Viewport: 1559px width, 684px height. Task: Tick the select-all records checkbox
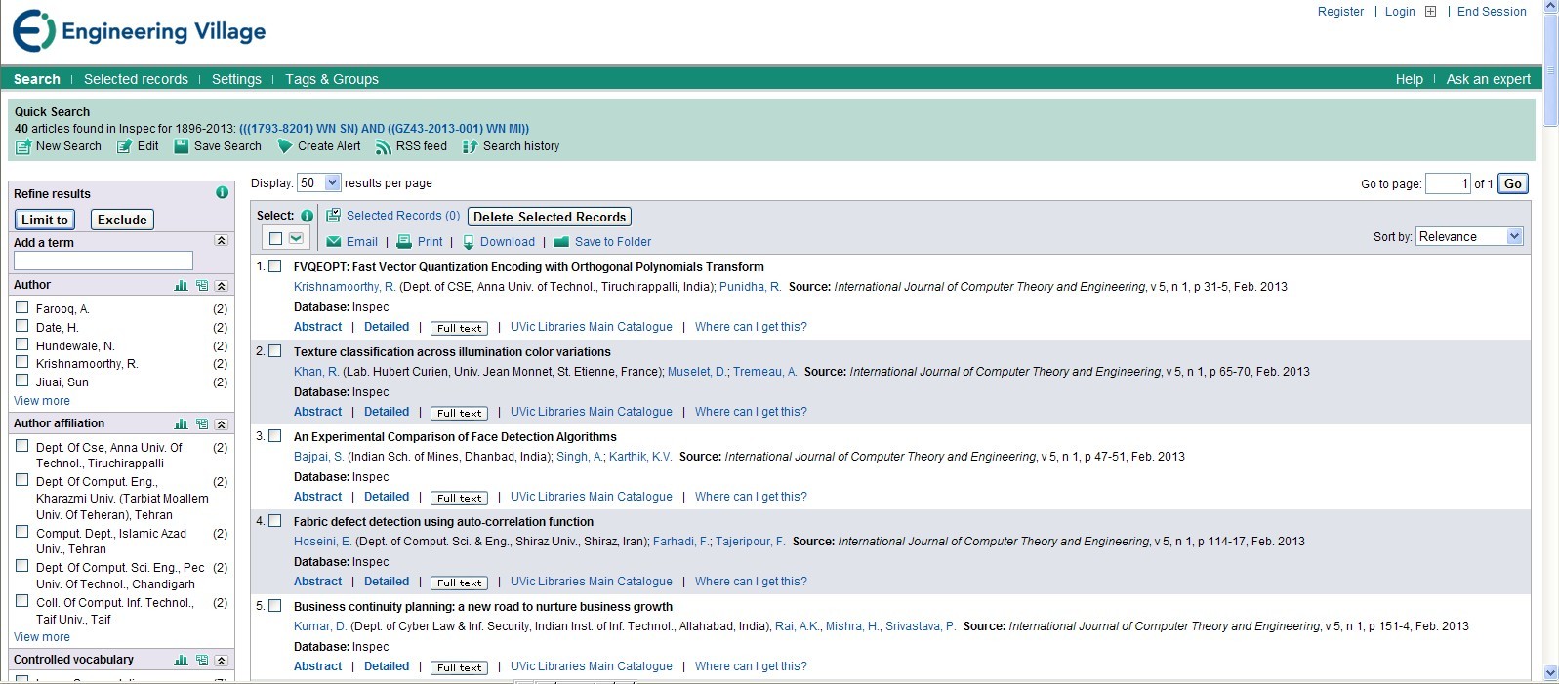[x=275, y=238]
